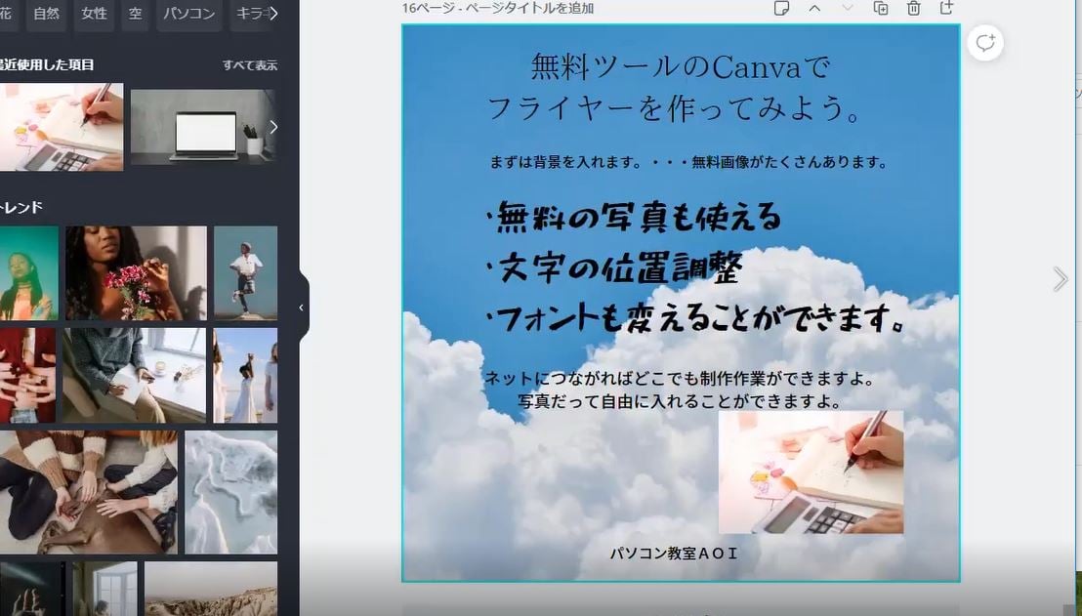
Task: Open the notes icon above the page
Action: click(x=781, y=8)
